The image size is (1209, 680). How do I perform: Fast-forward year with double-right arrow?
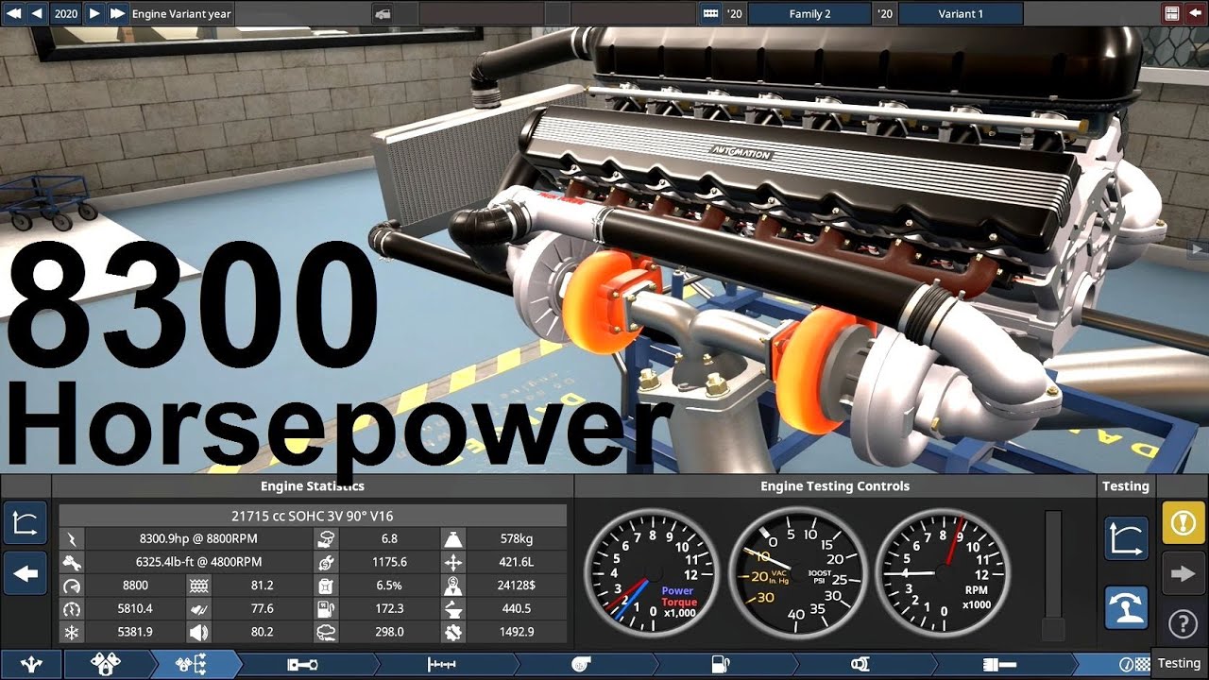point(117,13)
